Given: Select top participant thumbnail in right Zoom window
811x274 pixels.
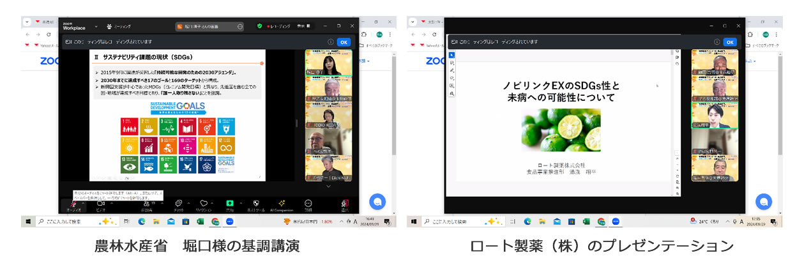Looking at the screenshot, I should pos(715,63).
